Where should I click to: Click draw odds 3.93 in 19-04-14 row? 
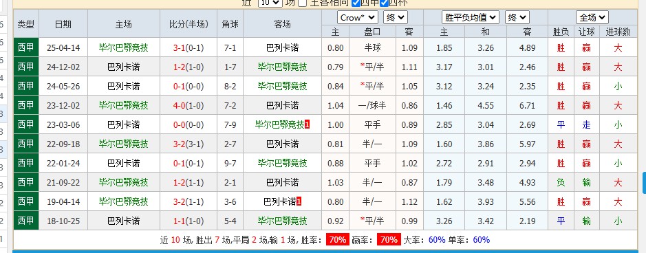[486, 201]
